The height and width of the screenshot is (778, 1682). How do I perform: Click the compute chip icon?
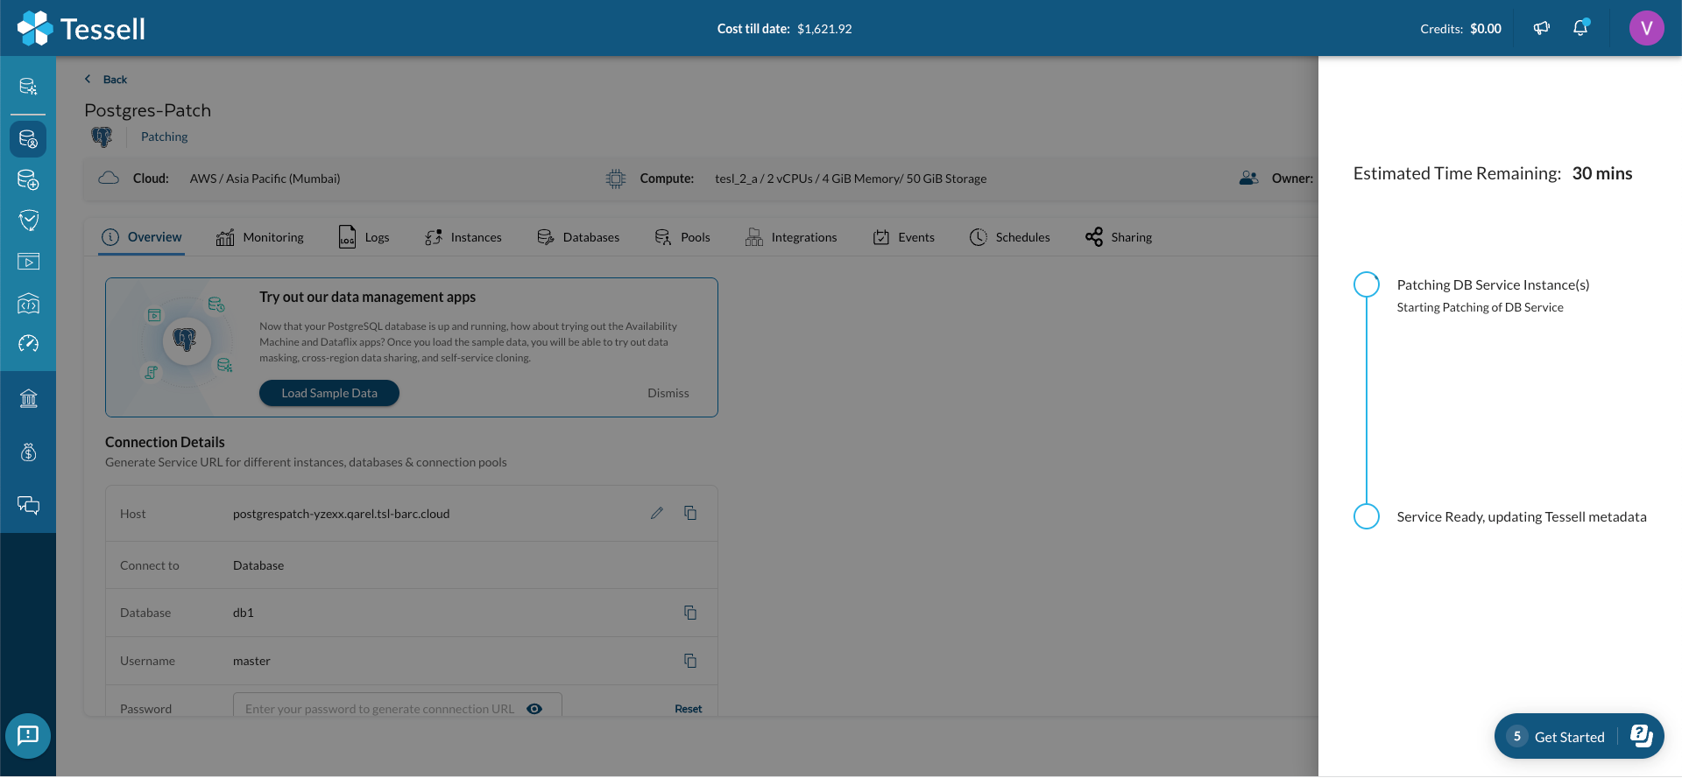tap(616, 179)
